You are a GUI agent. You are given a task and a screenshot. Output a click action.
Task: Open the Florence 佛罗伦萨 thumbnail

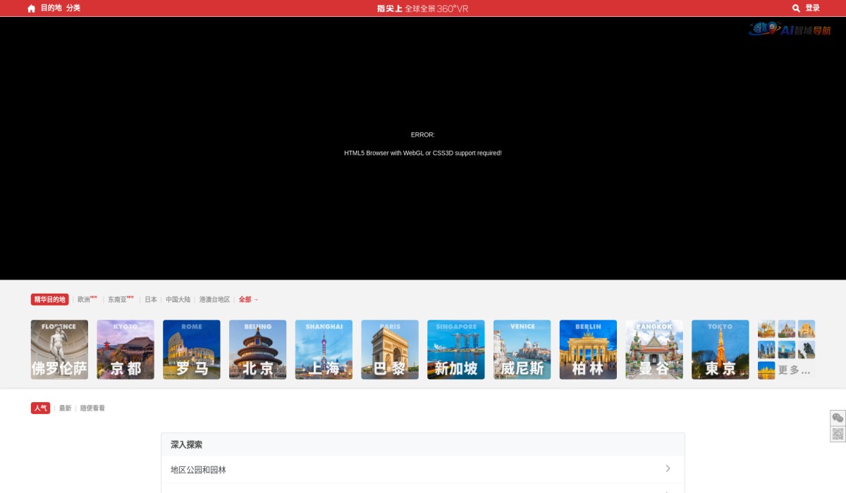[x=59, y=349]
